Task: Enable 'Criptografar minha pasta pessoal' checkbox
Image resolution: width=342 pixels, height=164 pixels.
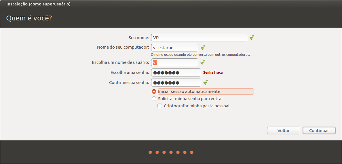Action: click(x=160, y=106)
